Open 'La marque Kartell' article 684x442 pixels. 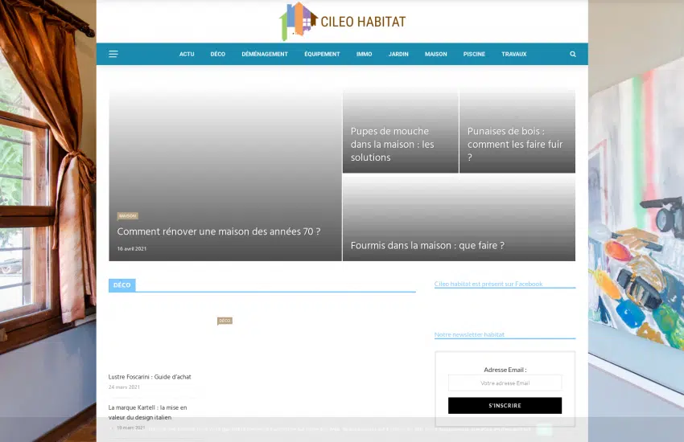(x=147, y=412)
